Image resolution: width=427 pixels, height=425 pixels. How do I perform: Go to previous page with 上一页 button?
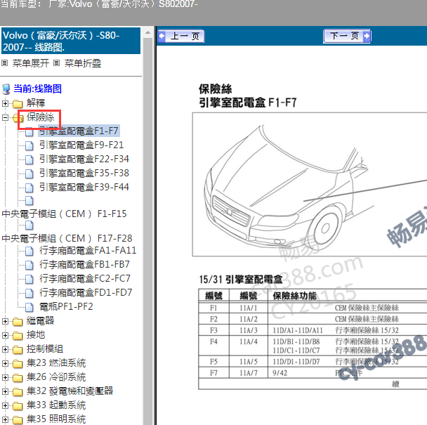click(180, 36)
